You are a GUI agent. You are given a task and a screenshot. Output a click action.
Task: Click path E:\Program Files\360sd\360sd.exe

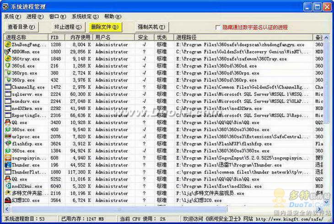(x=216, y=66)
